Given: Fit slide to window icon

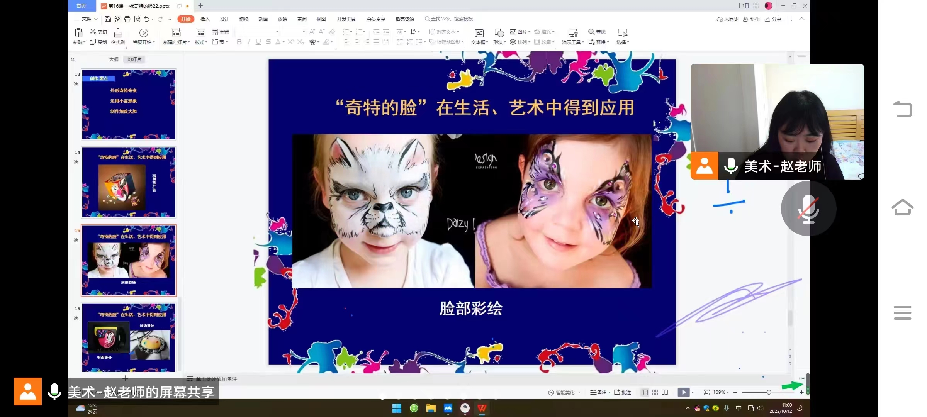Looking at the screenshot, I should click(706, 392).
